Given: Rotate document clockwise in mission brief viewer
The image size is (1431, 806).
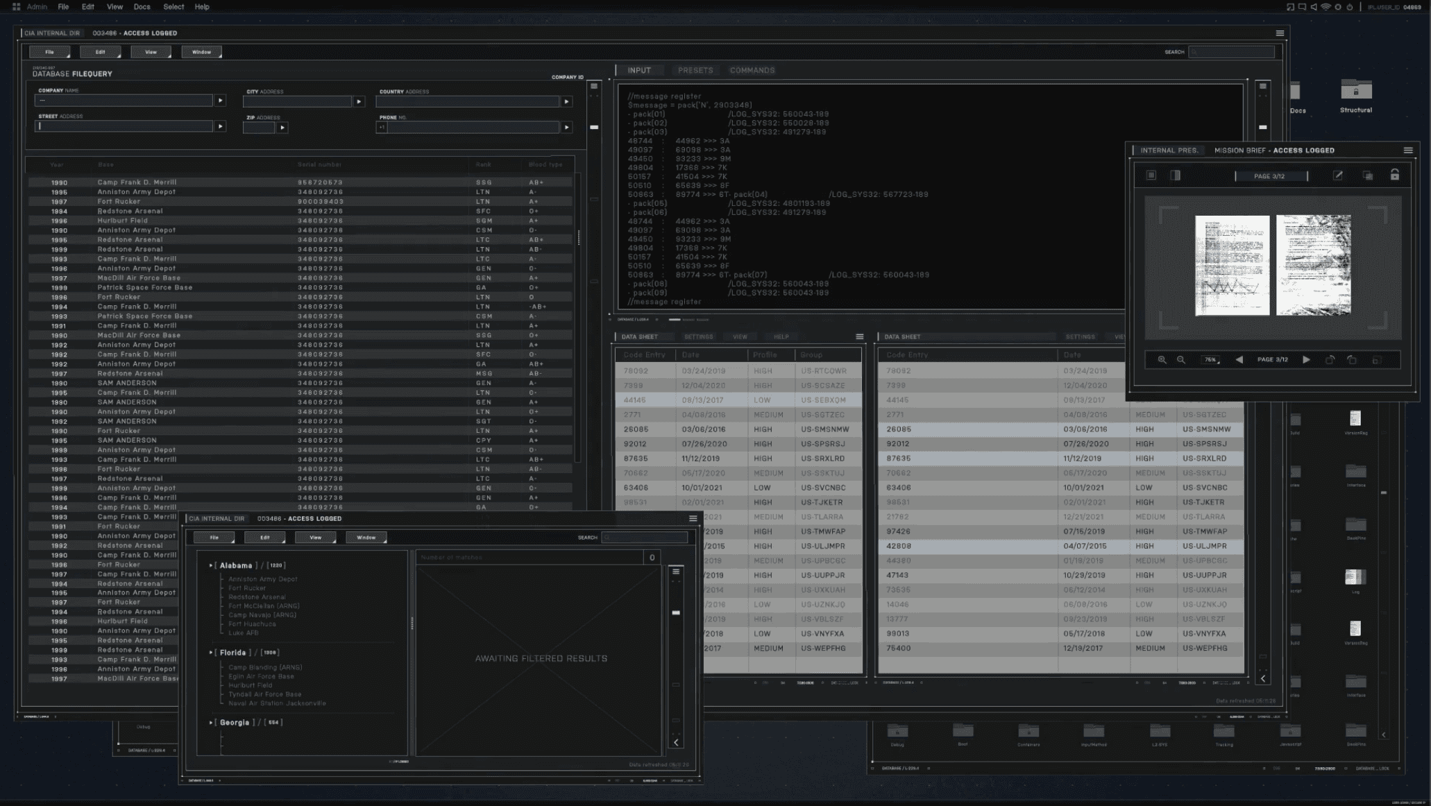Looking at the screenshot, I should [1330, 360].
